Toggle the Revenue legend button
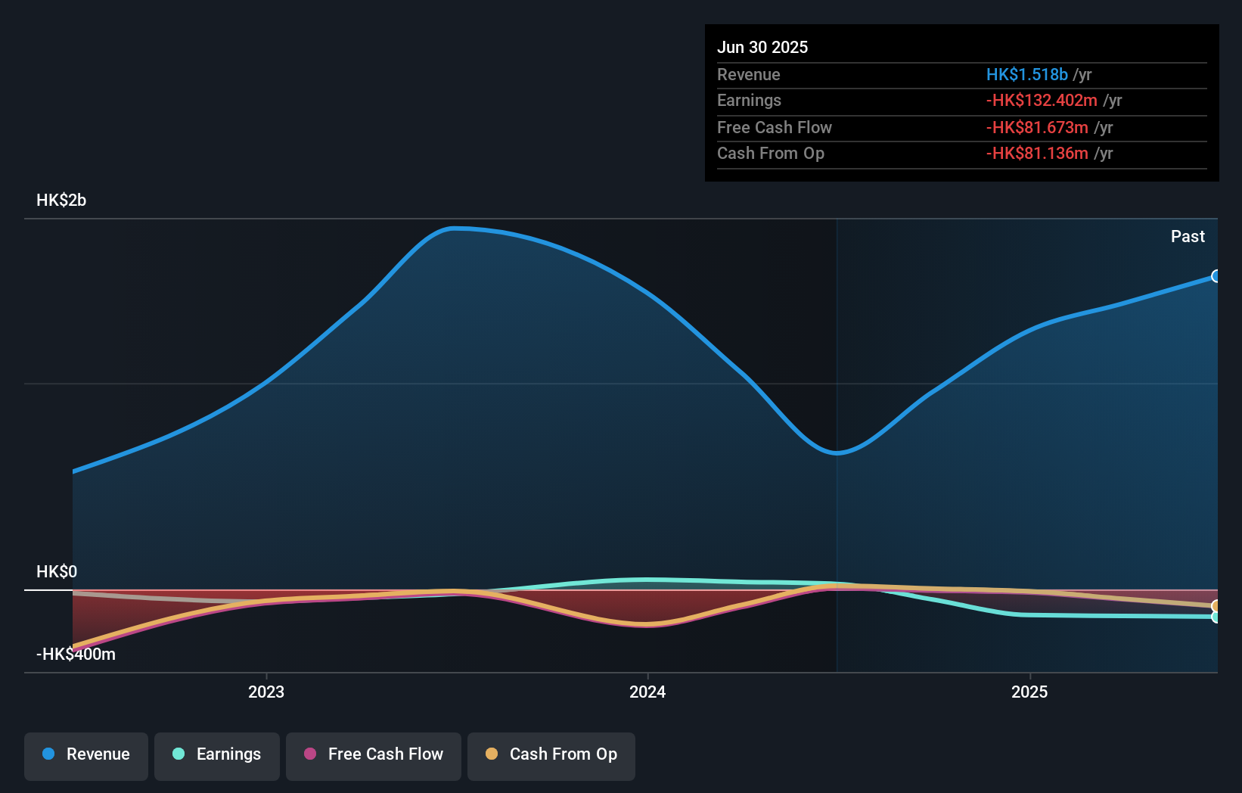Viewport: 1242px width, 793px height. coord(86,756)
